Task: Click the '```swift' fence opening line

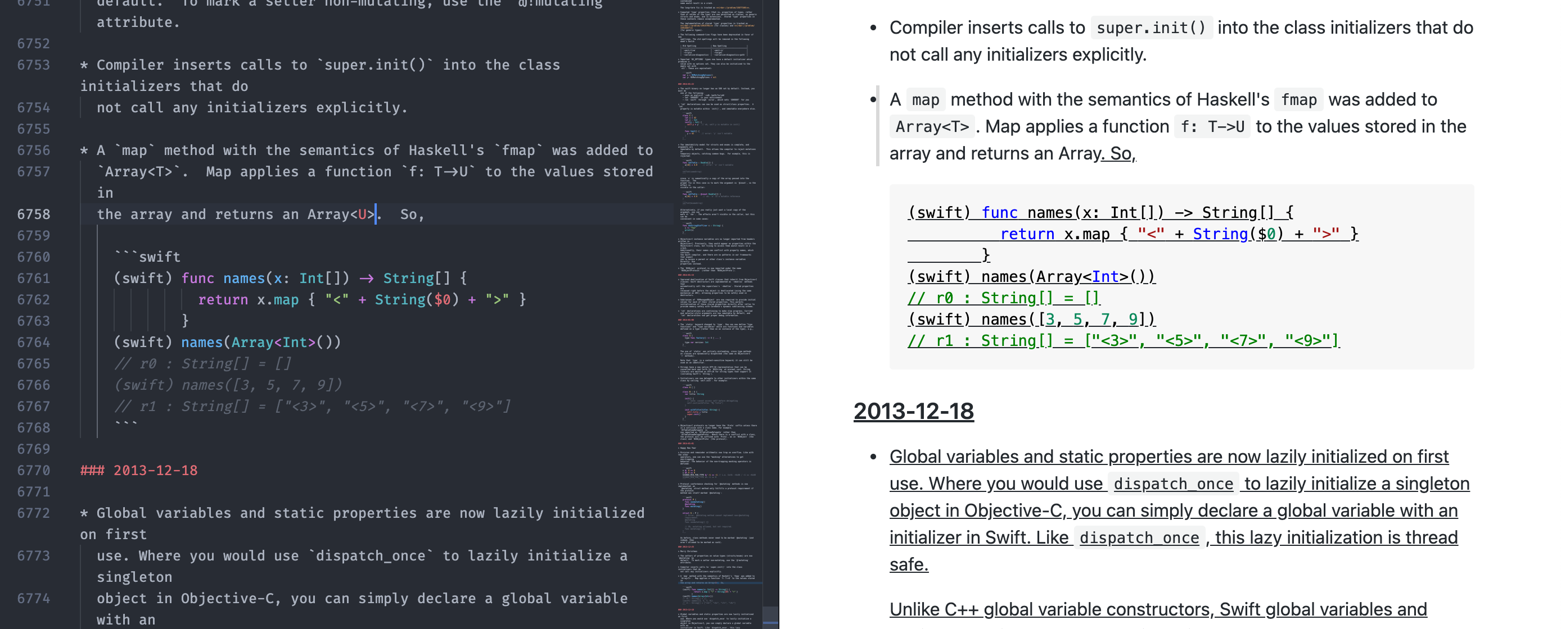Action: (147, 257)
